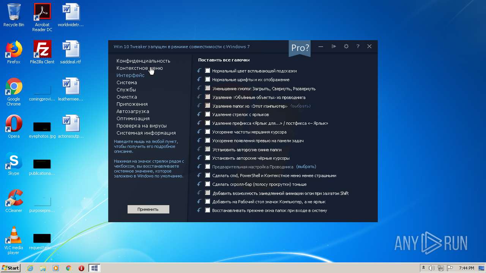Select the Firefox desktop shortcut

14,52
